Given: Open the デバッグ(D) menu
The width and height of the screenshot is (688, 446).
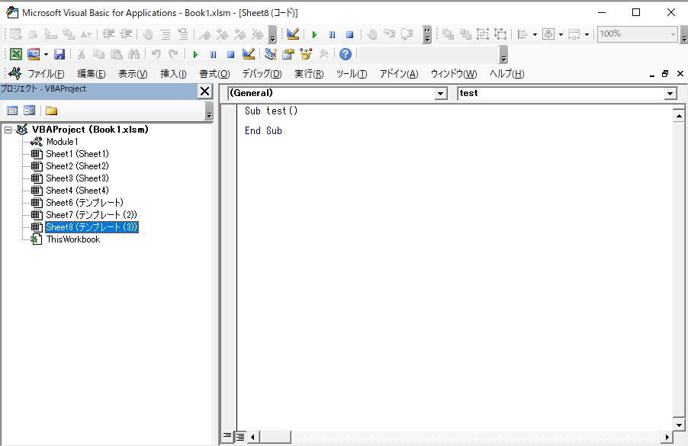Looking at the screenshot, I should pos(262,74).
